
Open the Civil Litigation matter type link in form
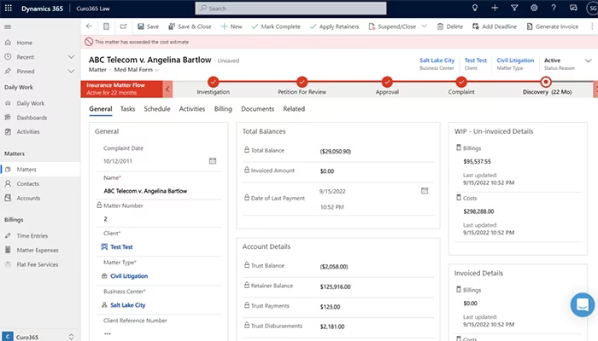(x=129, y=276)
